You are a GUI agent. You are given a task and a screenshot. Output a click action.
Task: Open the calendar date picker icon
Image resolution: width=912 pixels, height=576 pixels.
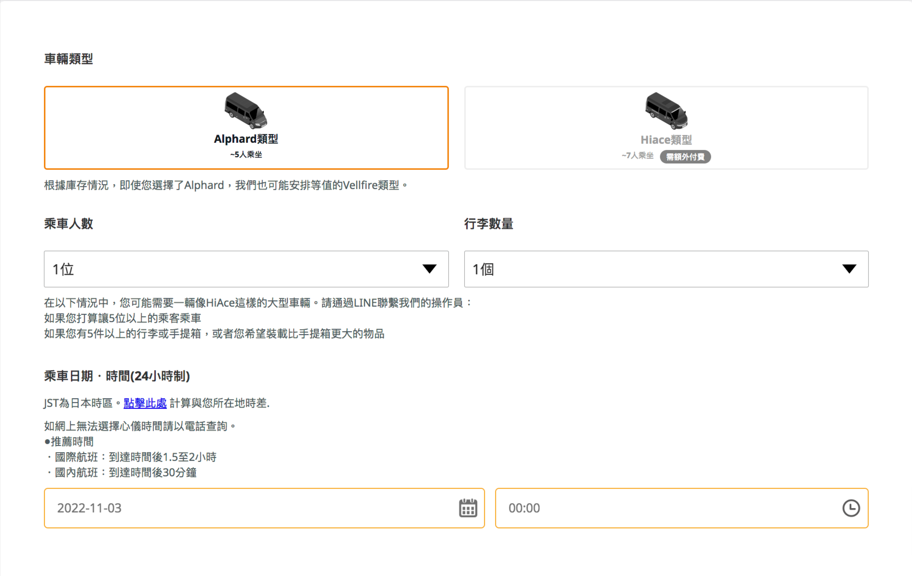point(468,508)
